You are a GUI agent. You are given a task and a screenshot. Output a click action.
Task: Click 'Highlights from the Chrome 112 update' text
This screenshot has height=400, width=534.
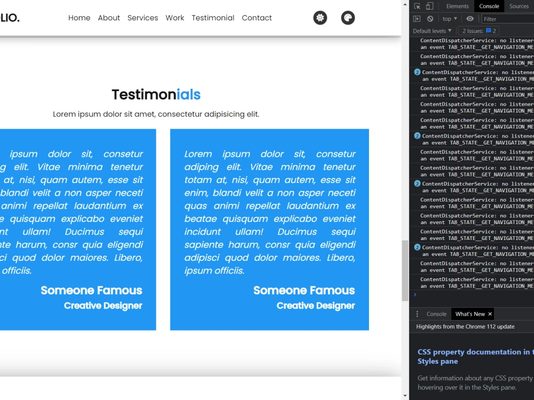465,326
